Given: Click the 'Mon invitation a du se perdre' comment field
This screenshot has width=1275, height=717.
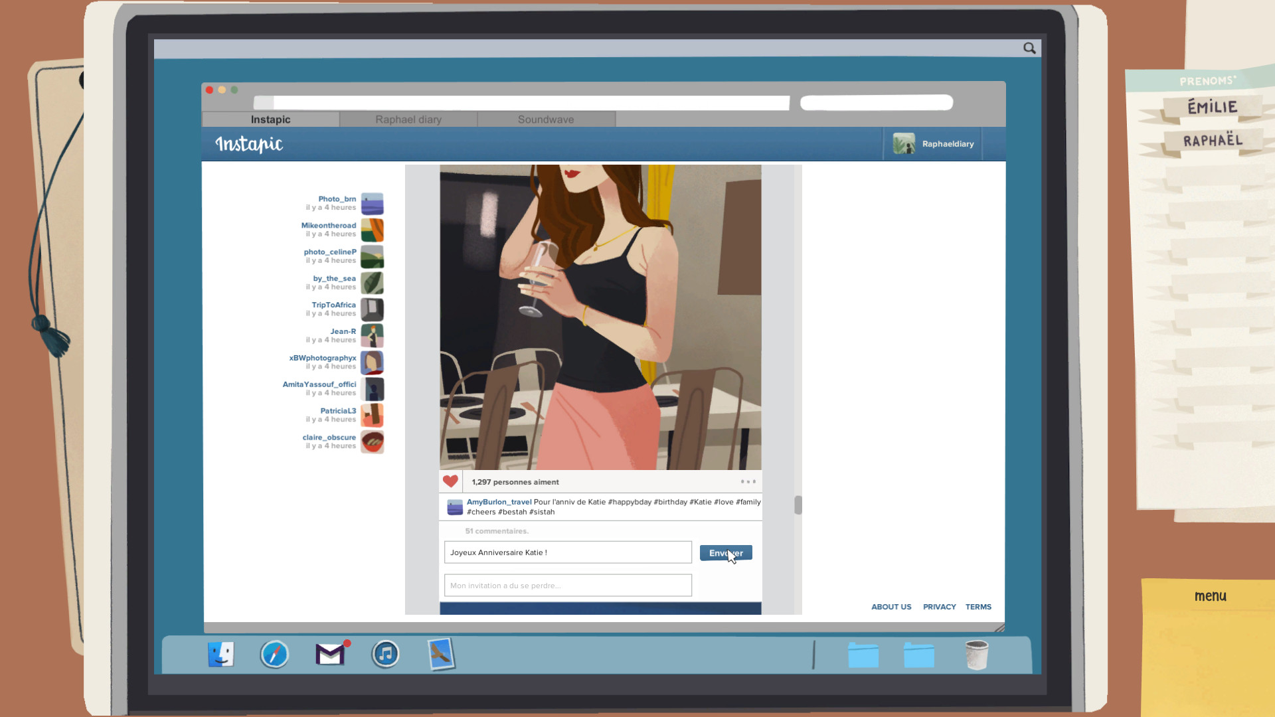Looking at the screenshot, I should [567, 585].
